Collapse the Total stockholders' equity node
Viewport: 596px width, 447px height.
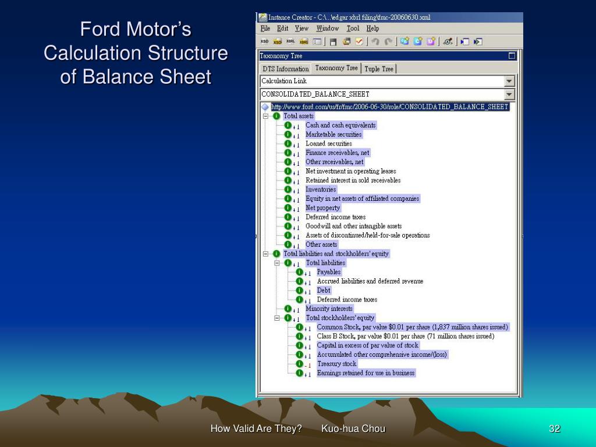coord(277,318)
